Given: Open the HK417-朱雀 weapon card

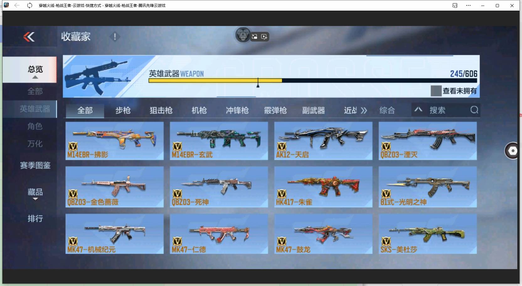Looking at the screenshot, I should pyautogui.click(x=323, y=187).
